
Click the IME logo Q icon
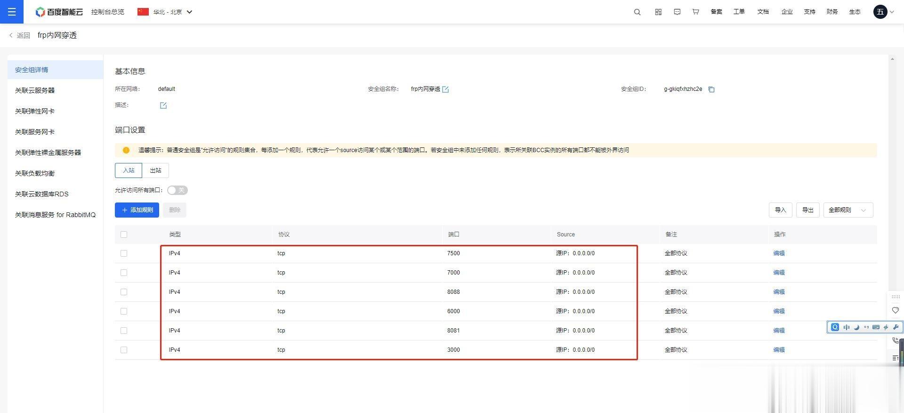(835, 327)
